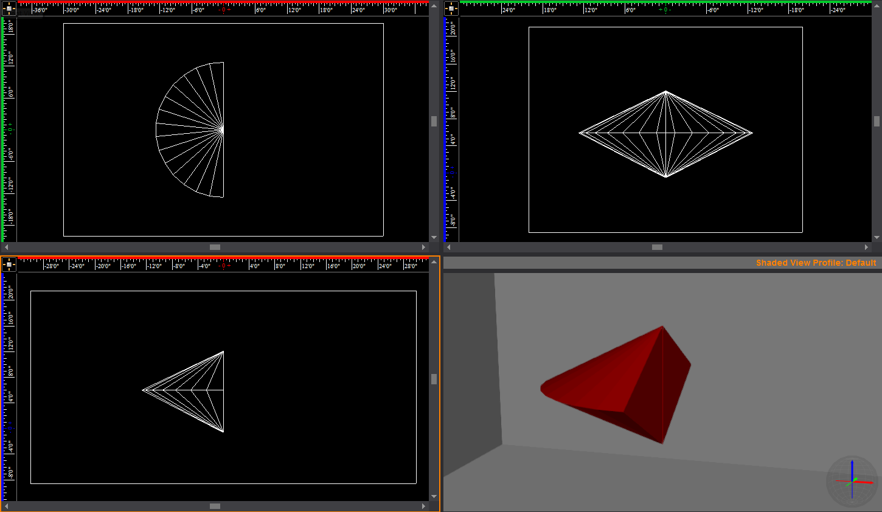Click vertical scrollbar thumb in top-right viewport
The width and height of the screenshot is (882, 512).
point(877,122)
